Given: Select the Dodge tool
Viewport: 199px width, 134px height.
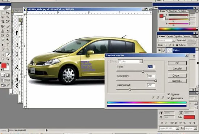Looking at the screenshot, I should [8, 40].
